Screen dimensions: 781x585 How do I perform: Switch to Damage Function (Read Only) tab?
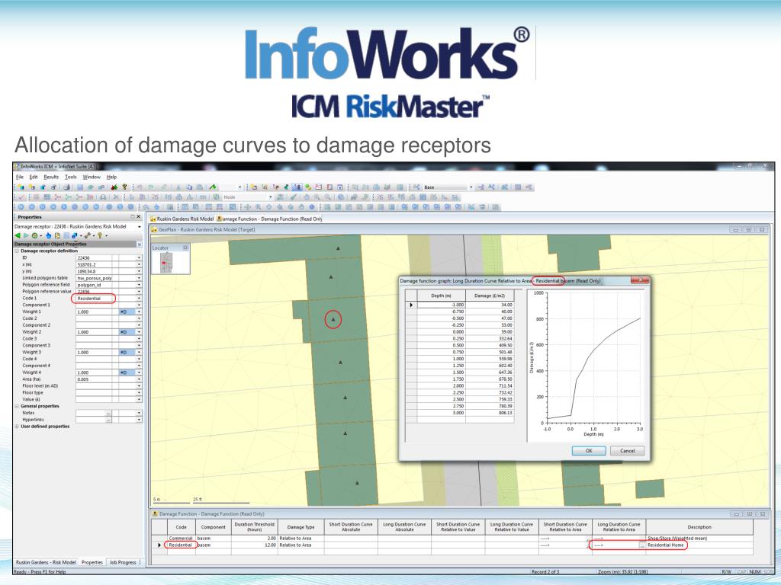click(269, 219)
